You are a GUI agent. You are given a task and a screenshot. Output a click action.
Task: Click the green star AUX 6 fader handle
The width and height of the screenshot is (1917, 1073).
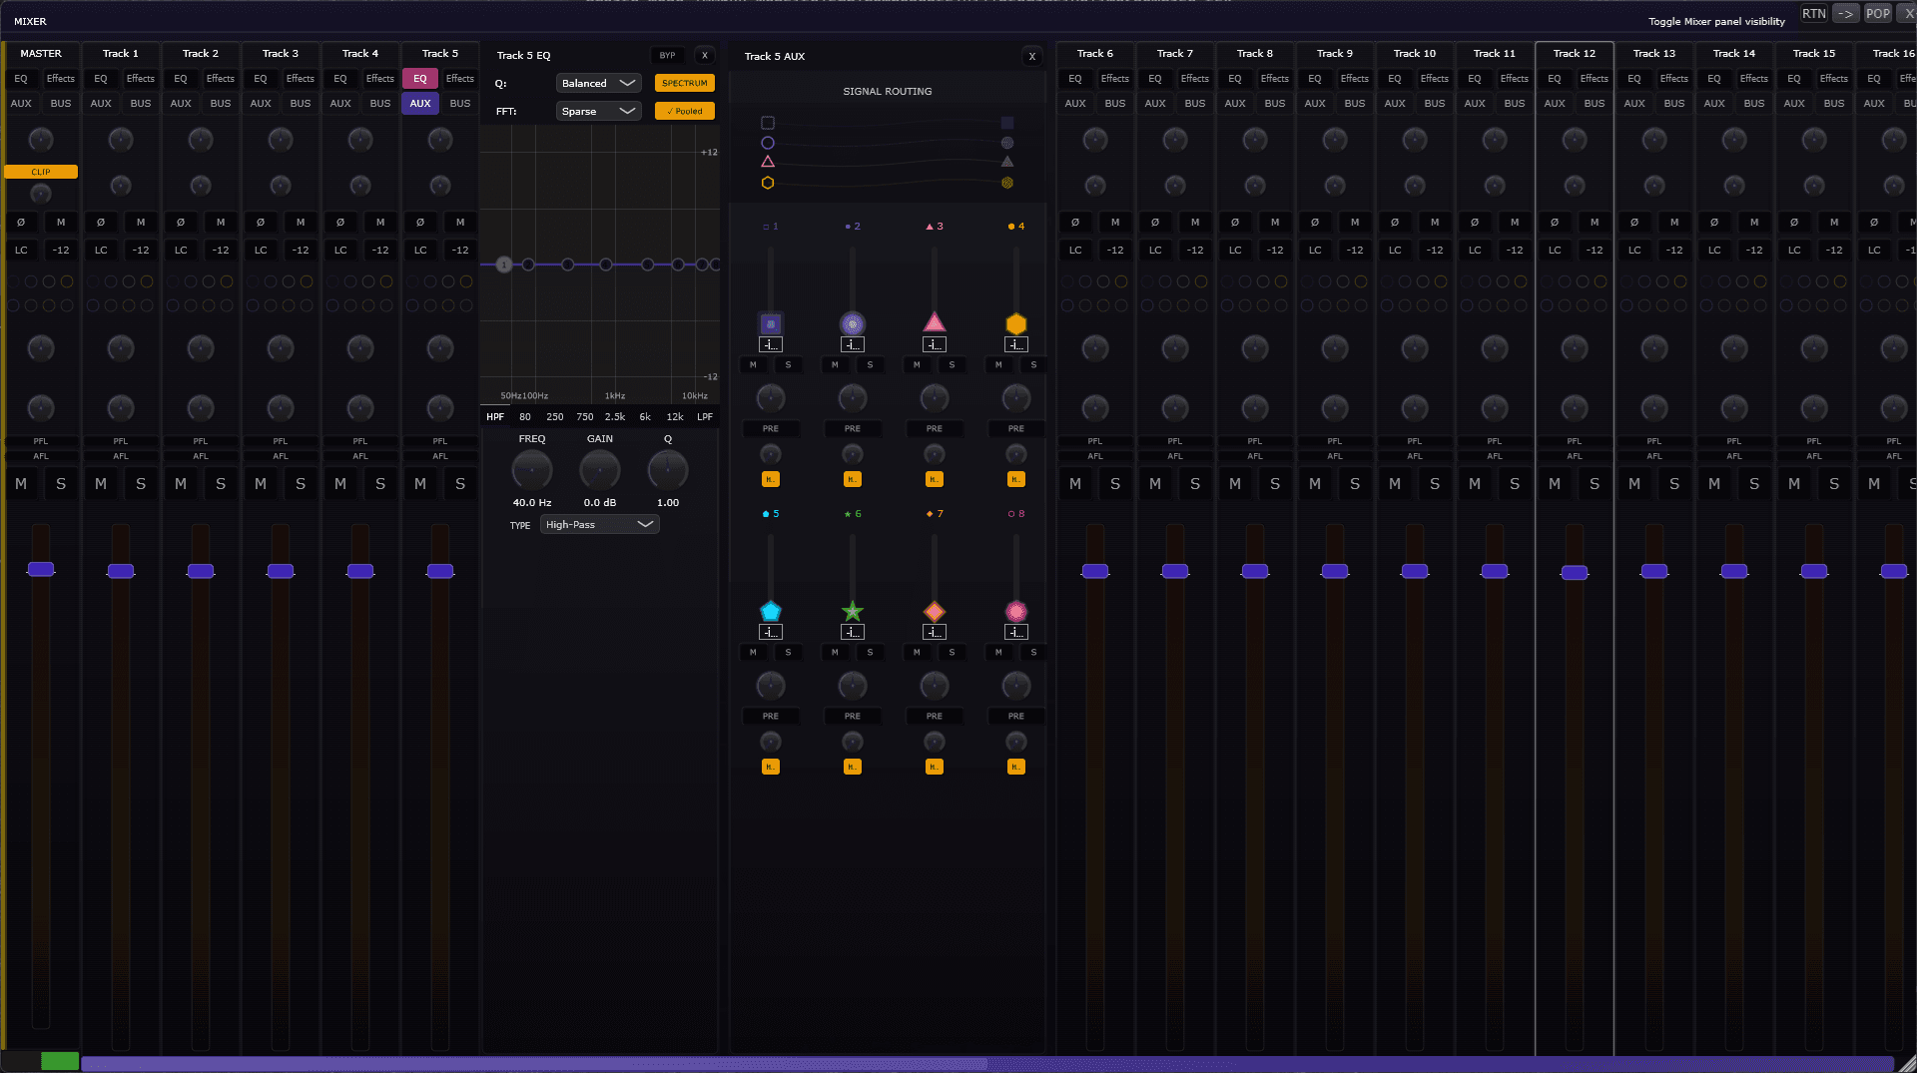[852, 611]
